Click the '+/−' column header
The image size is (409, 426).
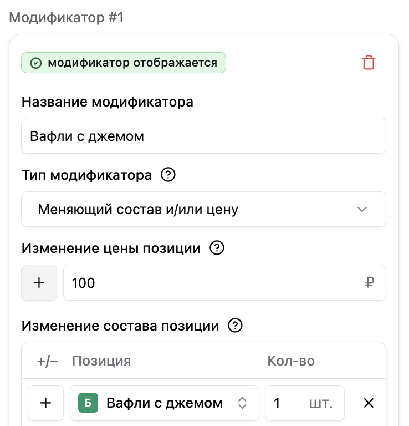[48, 361]
